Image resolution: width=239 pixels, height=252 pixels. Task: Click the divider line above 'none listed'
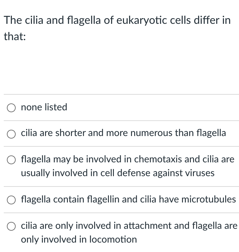point(119,95)
